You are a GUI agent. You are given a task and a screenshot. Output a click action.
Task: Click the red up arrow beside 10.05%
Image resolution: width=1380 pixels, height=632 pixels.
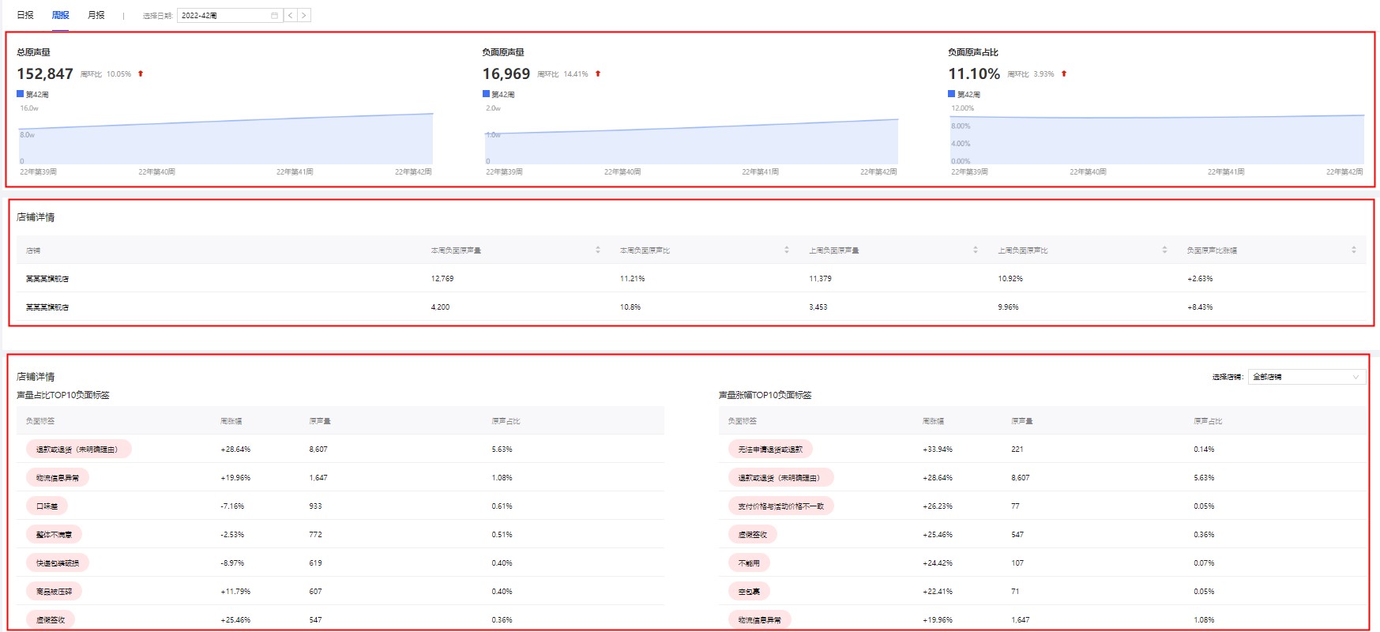(x=141, y=73)
